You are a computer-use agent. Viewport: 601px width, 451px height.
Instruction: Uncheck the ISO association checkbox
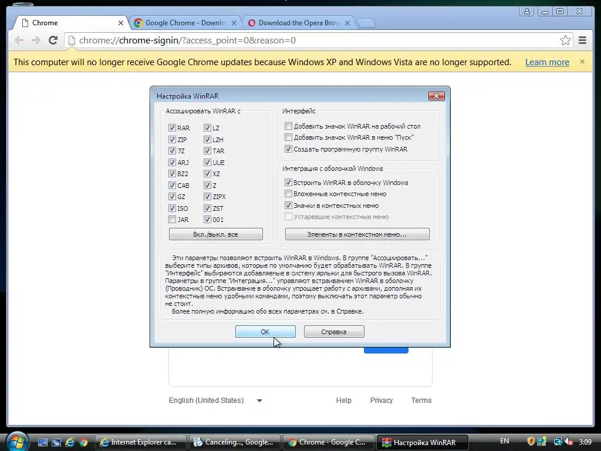click(172, 208)
